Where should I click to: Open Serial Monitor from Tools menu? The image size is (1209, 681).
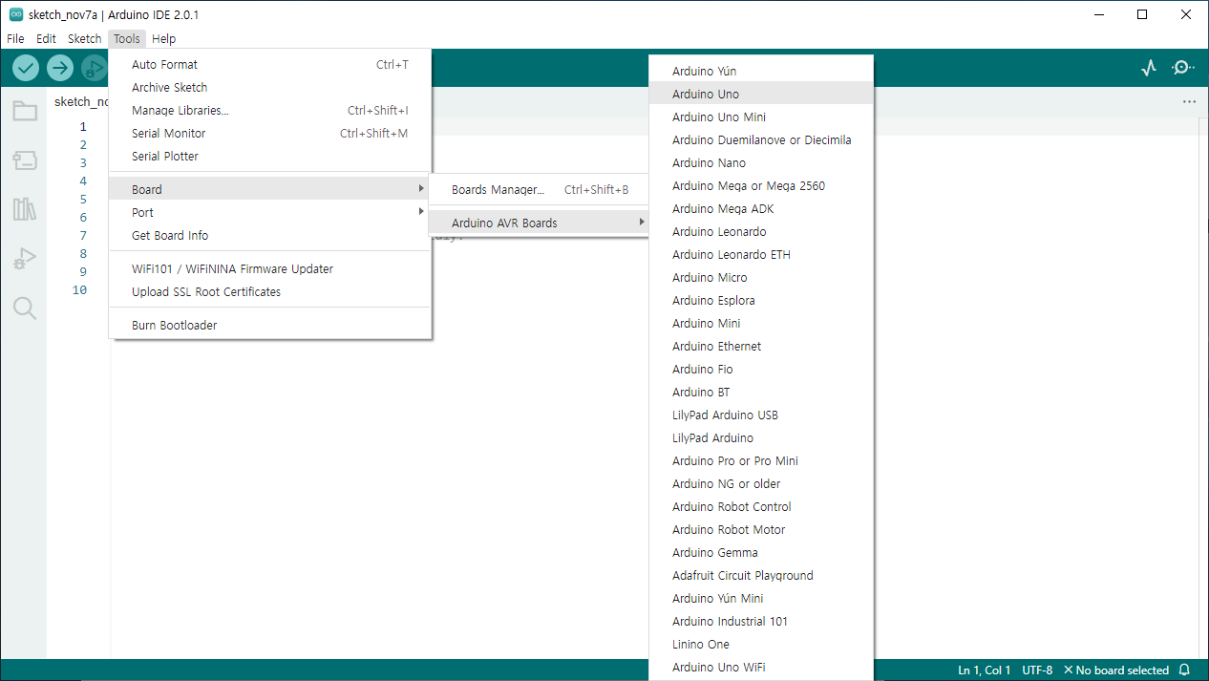(270, 134)
